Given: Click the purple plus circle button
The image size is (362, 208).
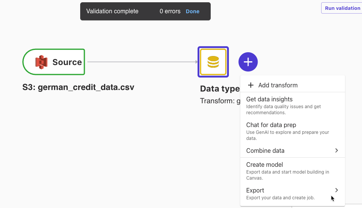Looking at the screenshot, I should point(248,62).
